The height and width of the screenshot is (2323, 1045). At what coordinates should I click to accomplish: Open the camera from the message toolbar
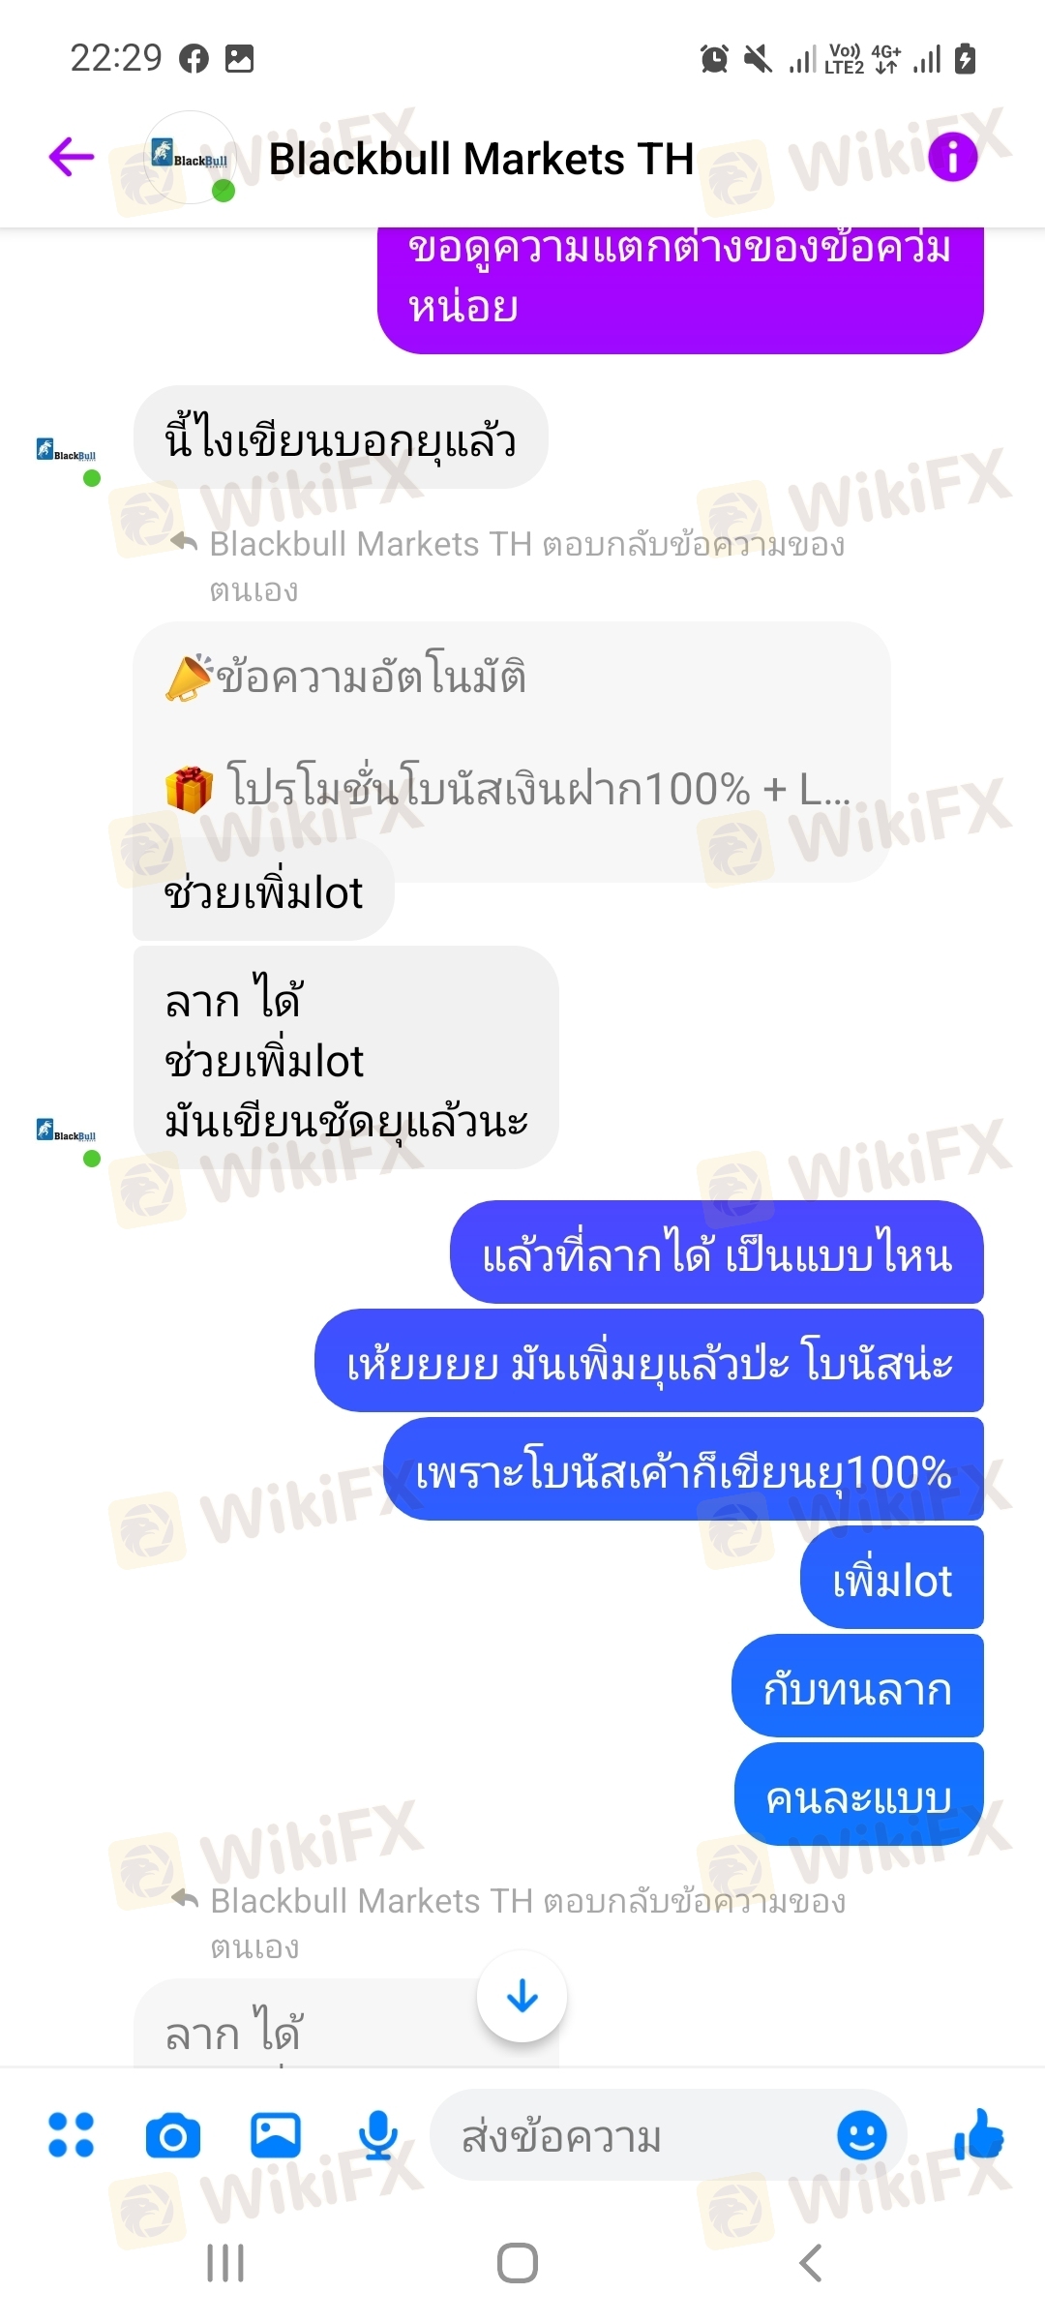[x=173, y=2135]
